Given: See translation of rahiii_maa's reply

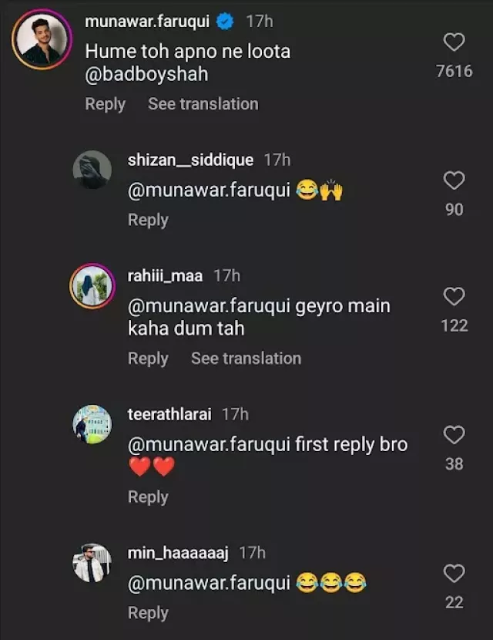Looking at the screenshot, I should pyautogui.click(x=246, y=359).
